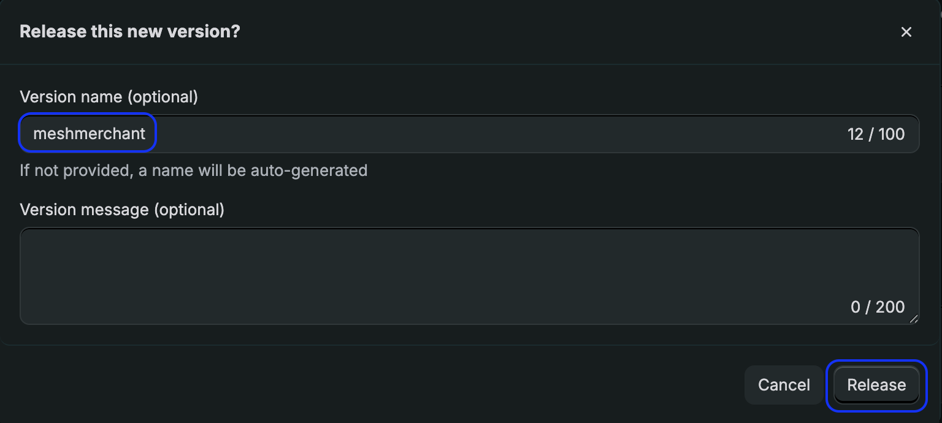Click the empty message box to start typing
This screenshot has width=942, height=423.
(x=429, y=264)
